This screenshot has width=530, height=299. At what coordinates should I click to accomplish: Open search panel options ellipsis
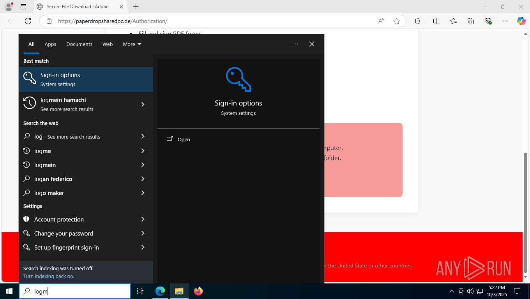pyautogui.click(x=295, y=44)
